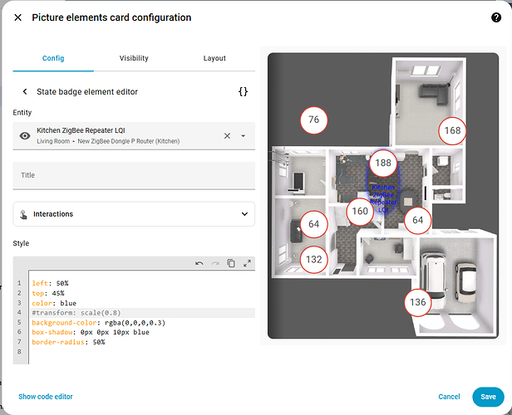Click the 'top: 45%' style line

pos(48,293)
